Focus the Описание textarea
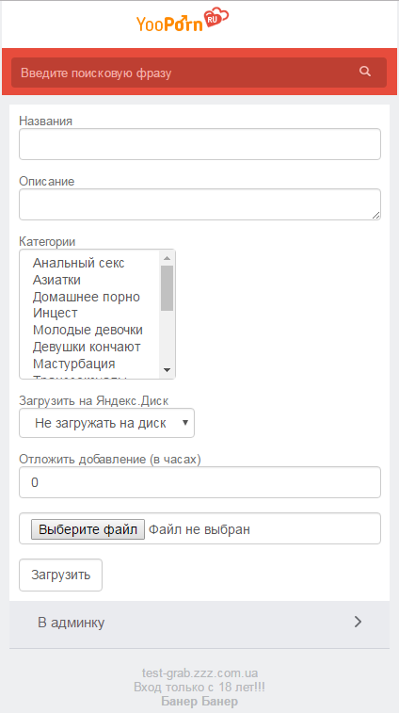The height and width of the screenshot is (713, 399). [199, 204]
